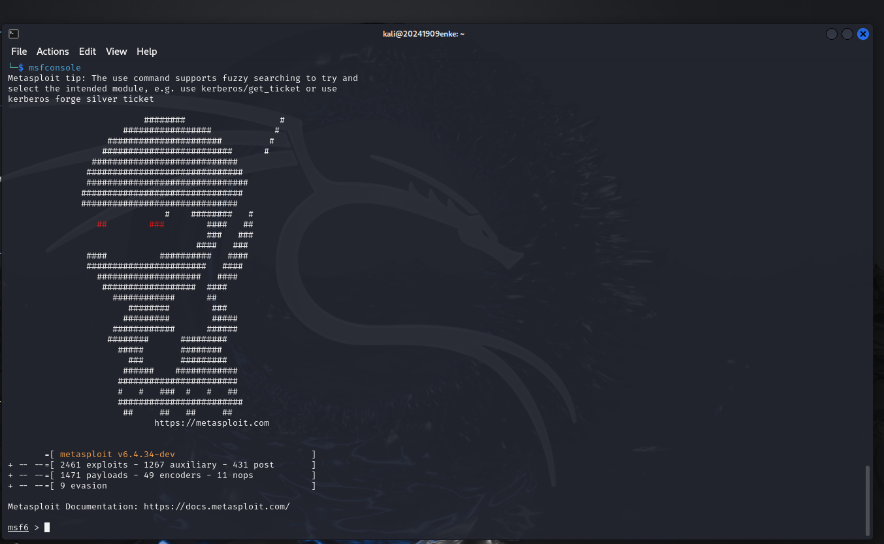Open the Help menu

tap(146, 52)
